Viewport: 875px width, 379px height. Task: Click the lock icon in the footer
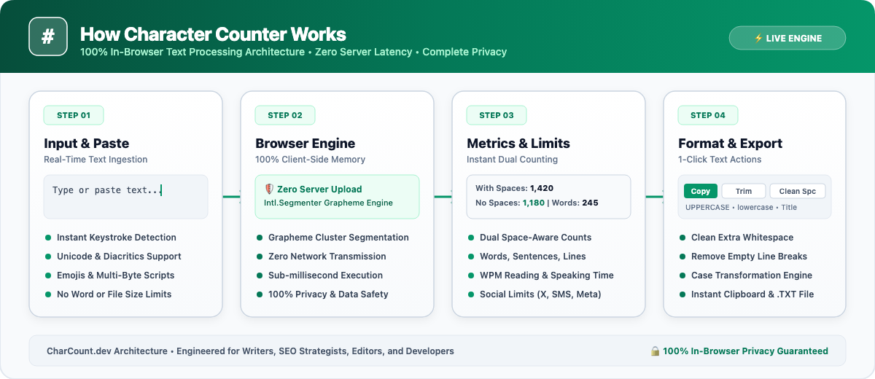[655, 351]
